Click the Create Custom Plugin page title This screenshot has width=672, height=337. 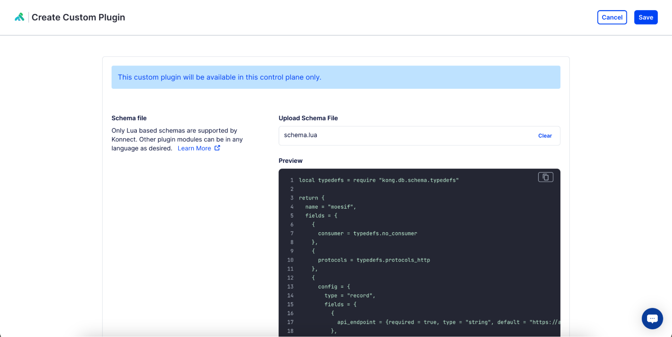click(78, 17)
